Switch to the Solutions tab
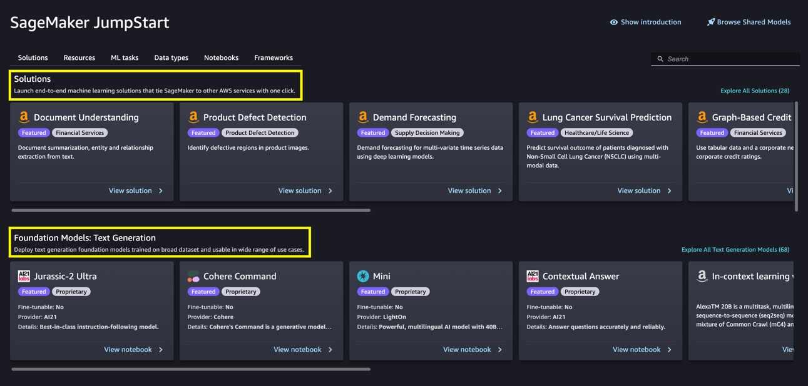Image resolution: width=808 pixels, height=386 pixels. (x=33, y=57)
